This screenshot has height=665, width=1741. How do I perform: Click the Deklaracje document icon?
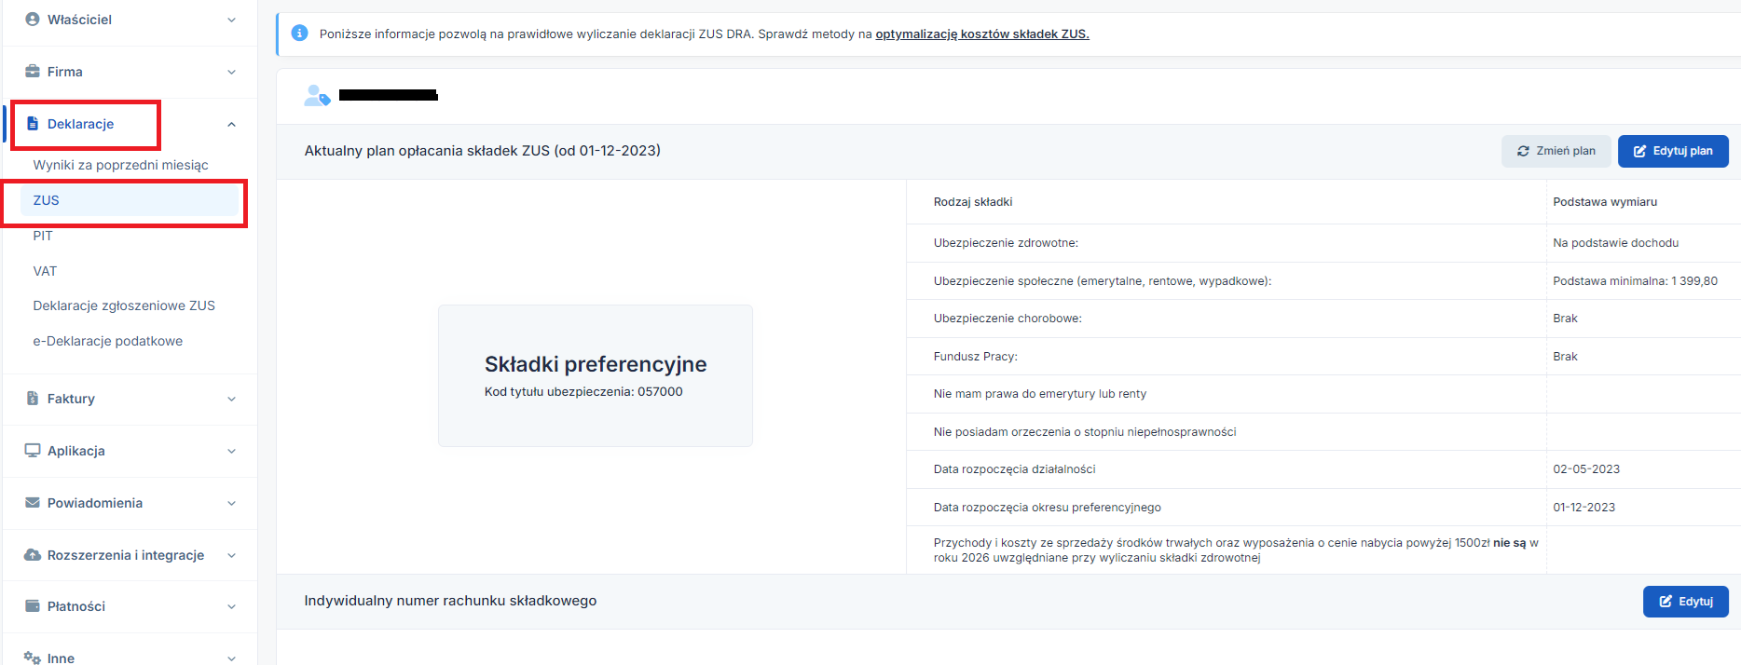pos(33,124)
